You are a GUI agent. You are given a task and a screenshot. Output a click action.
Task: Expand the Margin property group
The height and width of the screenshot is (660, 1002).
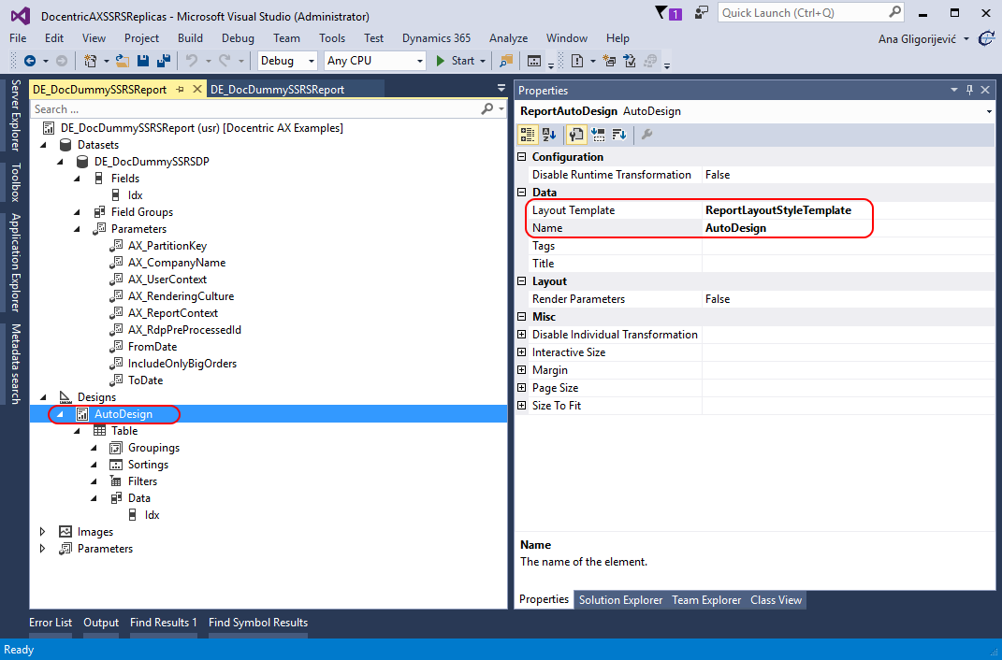pyautogui.click(x=521, y=370)
